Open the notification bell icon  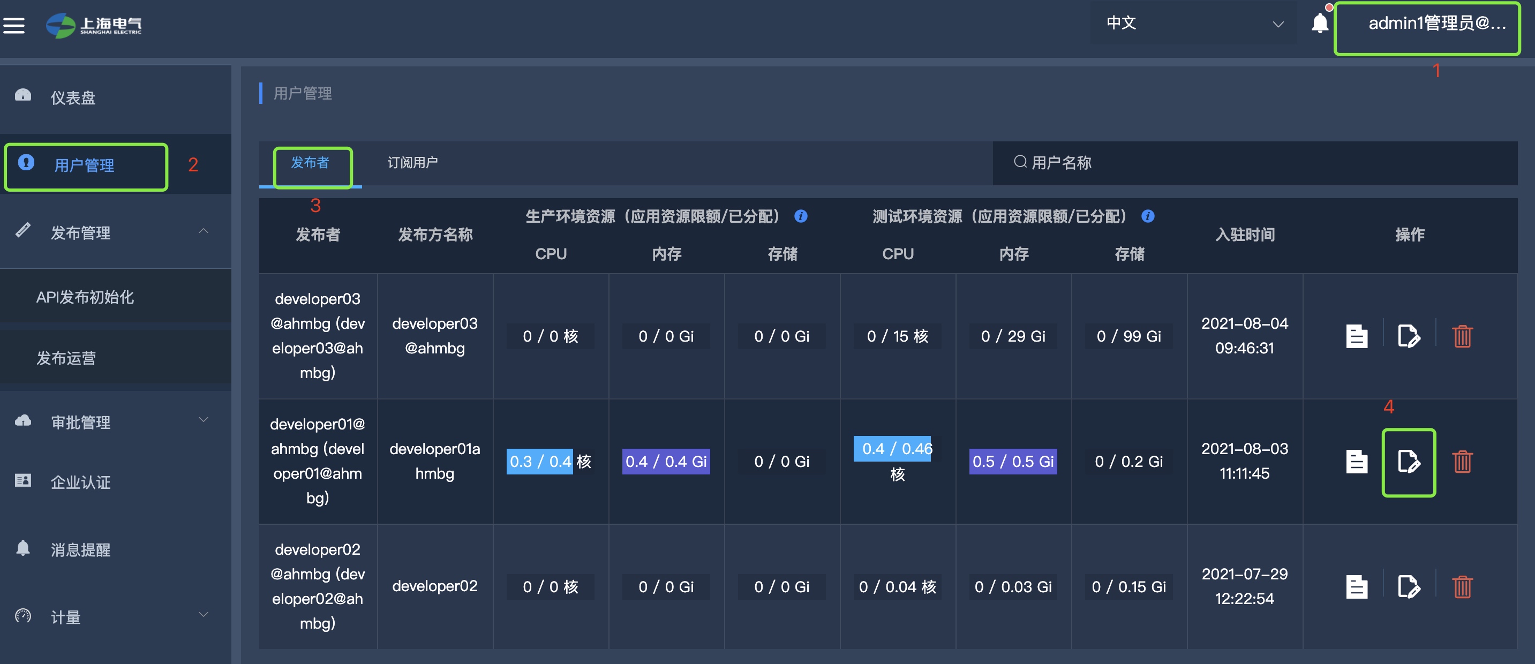click(1320, 23)
